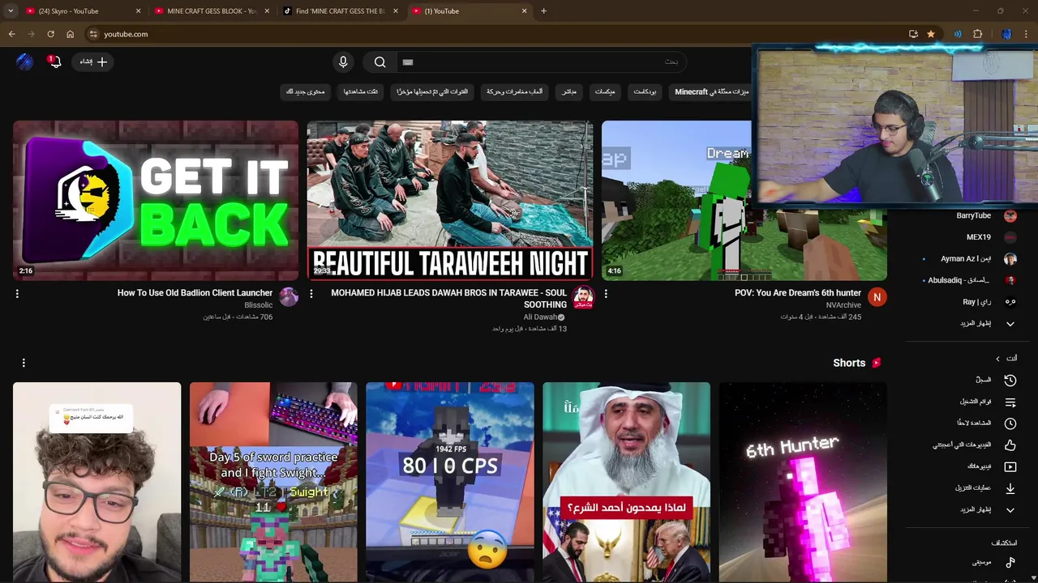Select the Minecraft filter chip
1038x583 pixels.
point(712,91)
